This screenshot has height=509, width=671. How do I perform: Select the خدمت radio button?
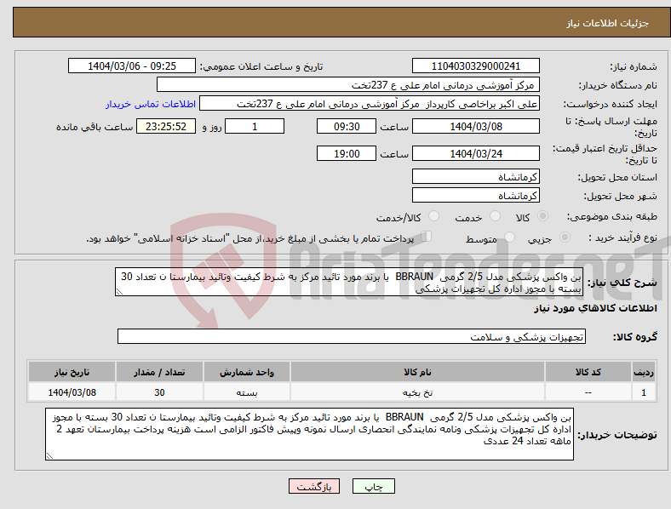[x=495, y=216]
